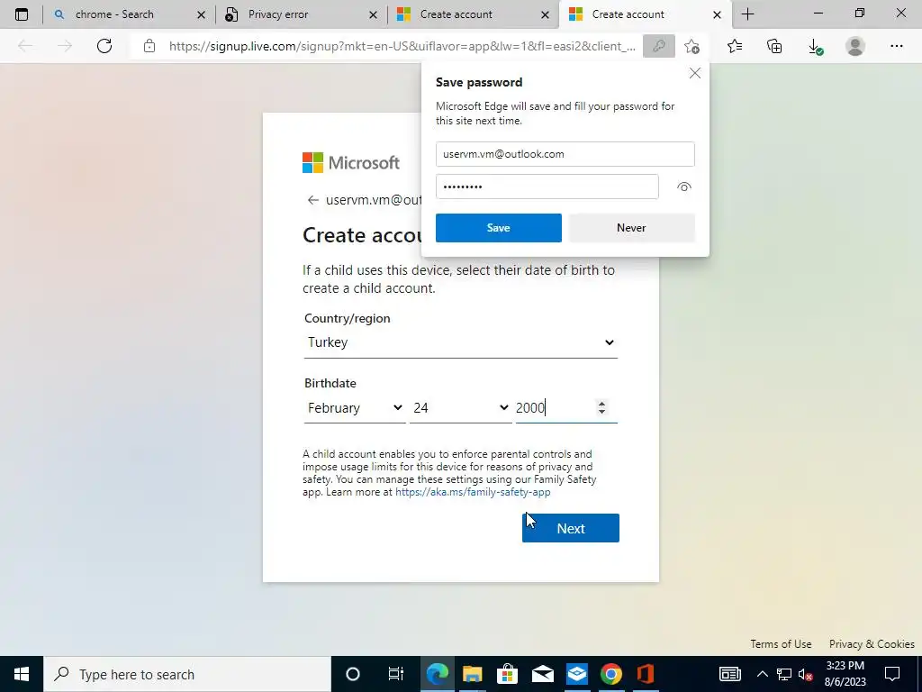Screen dimensions: 922x692
Task: Open the Windows Start menu
Action: [x=22, y=674]
